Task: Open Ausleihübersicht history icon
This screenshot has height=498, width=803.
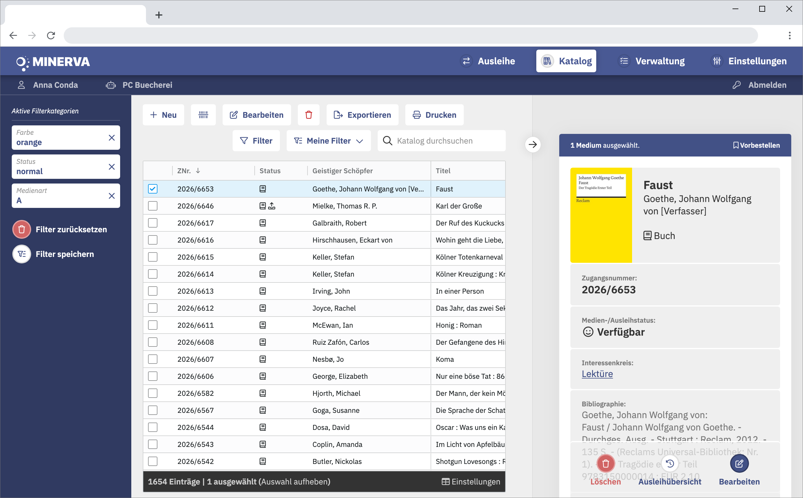Action: (670, 463)
